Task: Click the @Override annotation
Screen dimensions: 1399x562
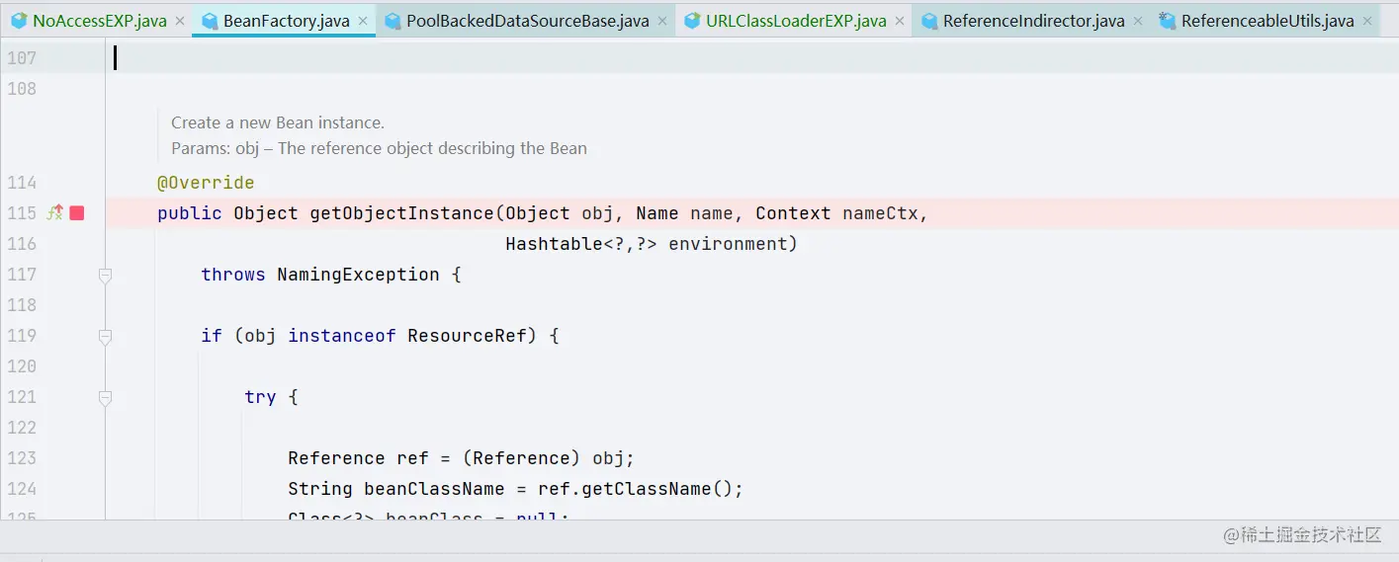Action: tap(206, 183)
